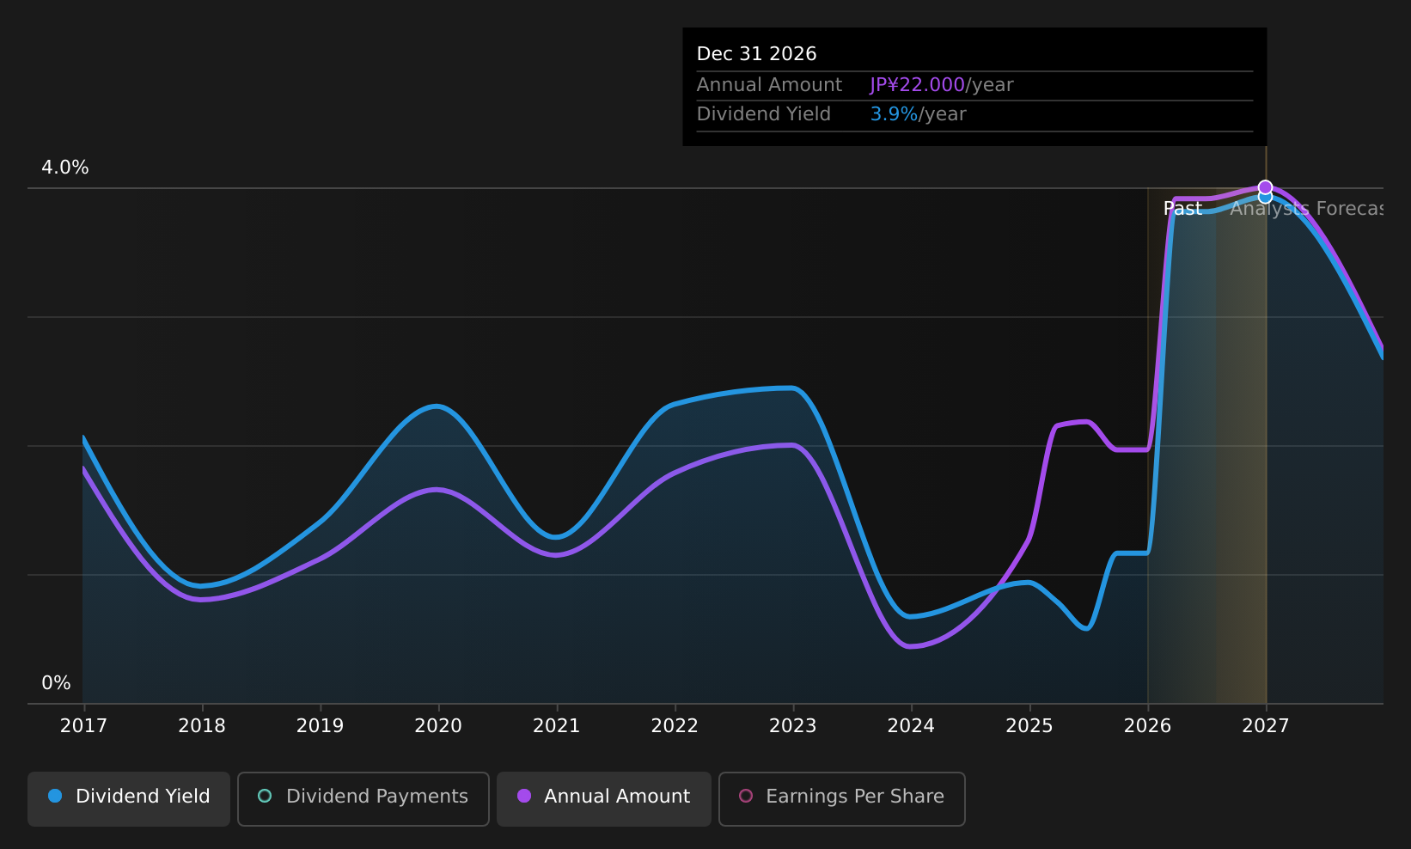Click the Analysts Forecast region label
Image resolution: width=1411 pixels, height=849 pixels.
click(x=1306, y=209)
